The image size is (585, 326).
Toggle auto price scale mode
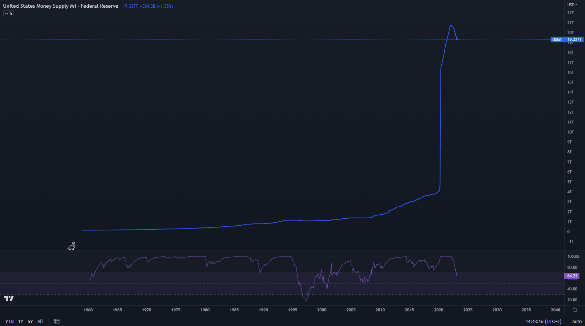click(x=577, y=321)
